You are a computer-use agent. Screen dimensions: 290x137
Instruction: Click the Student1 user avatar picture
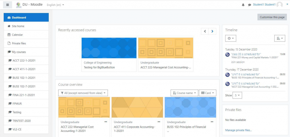[280, 5]
